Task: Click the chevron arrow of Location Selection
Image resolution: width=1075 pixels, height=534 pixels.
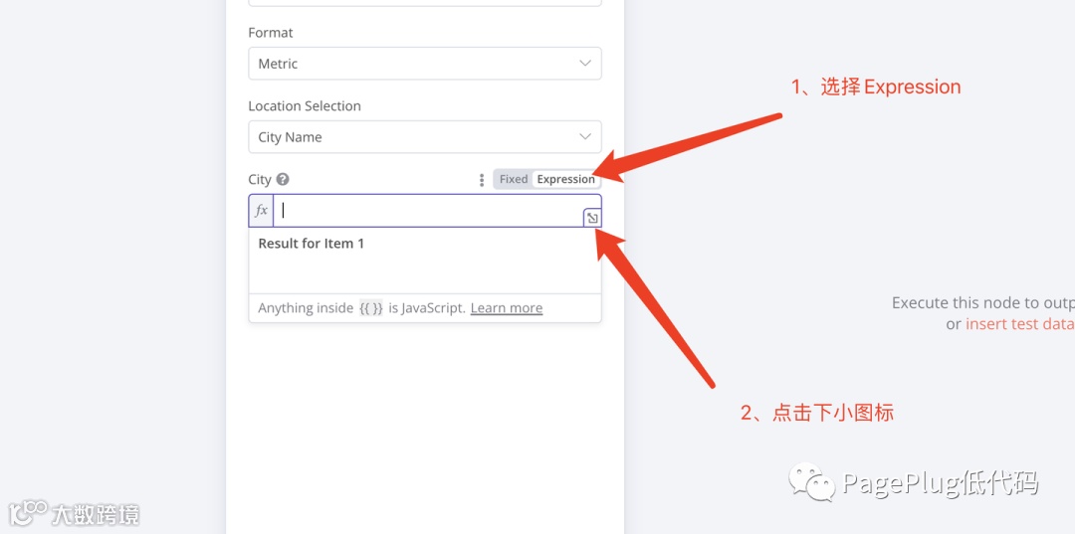Action: point(585,137)
